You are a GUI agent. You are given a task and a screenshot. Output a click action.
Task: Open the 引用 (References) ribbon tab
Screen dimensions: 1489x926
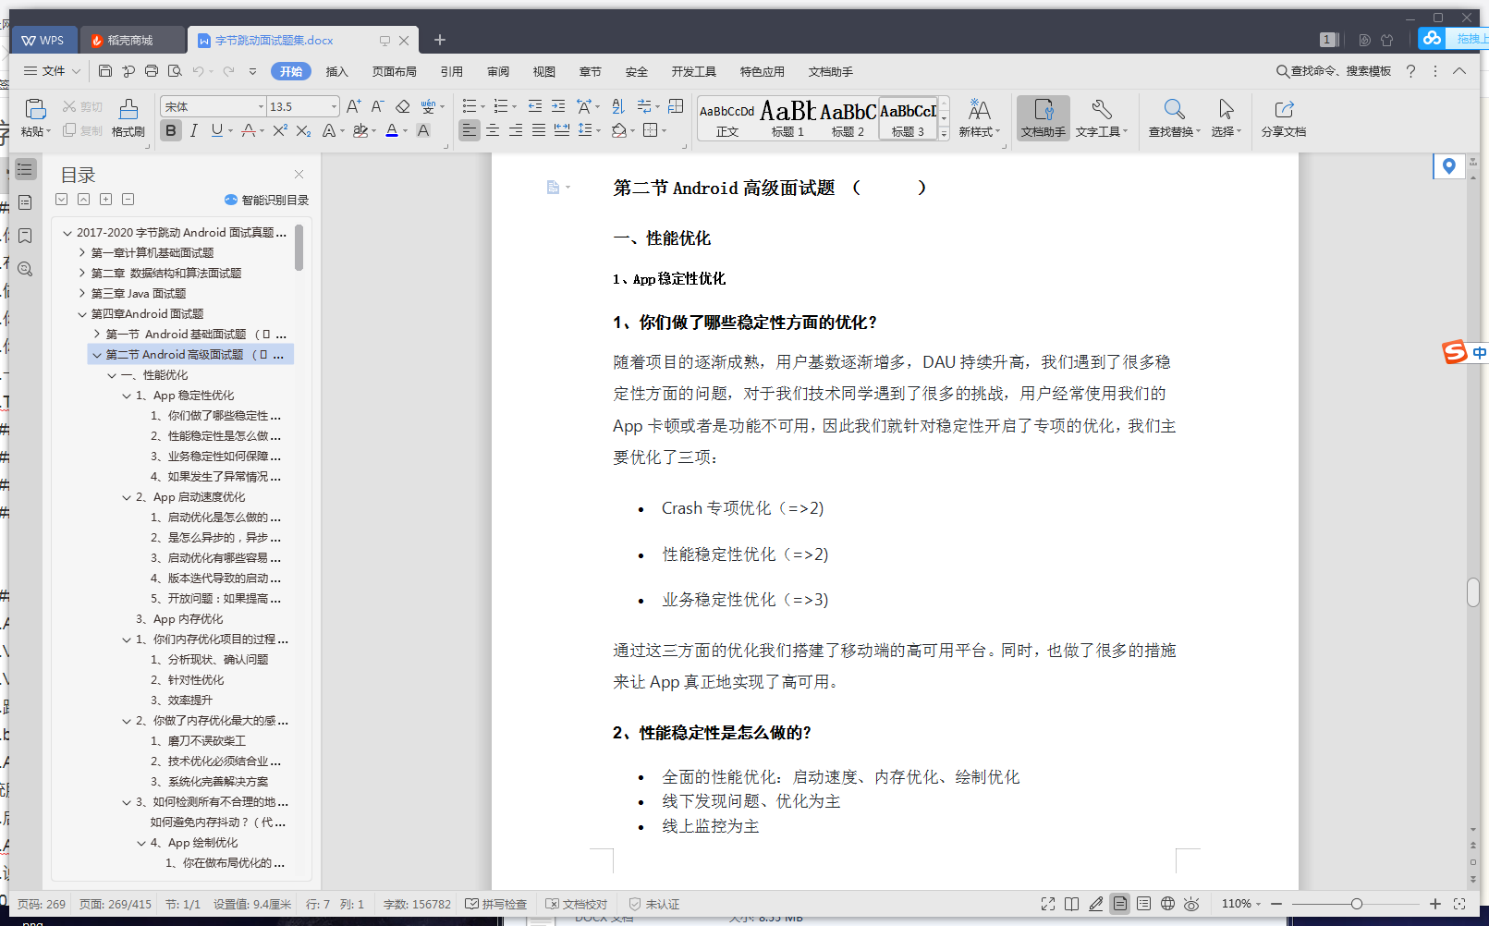[x=452, y=71]
